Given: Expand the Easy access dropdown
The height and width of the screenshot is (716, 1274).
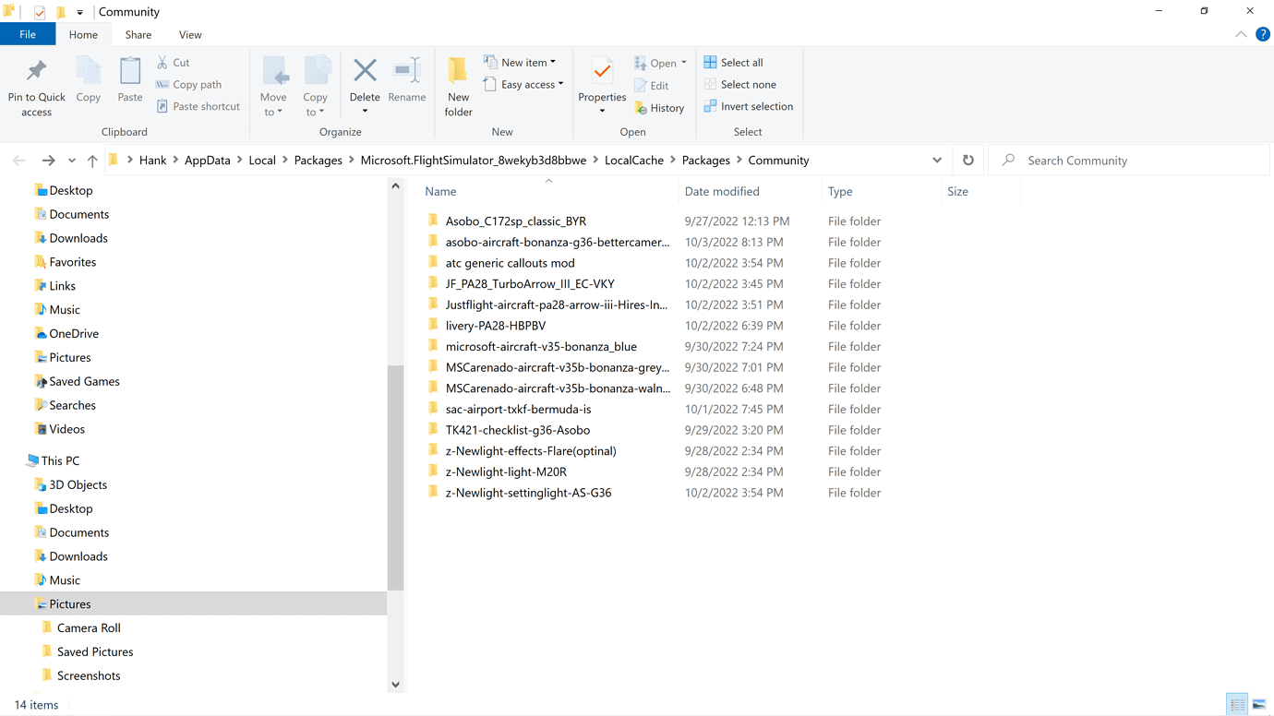Looking at the screenshot, I should (523, 84).
